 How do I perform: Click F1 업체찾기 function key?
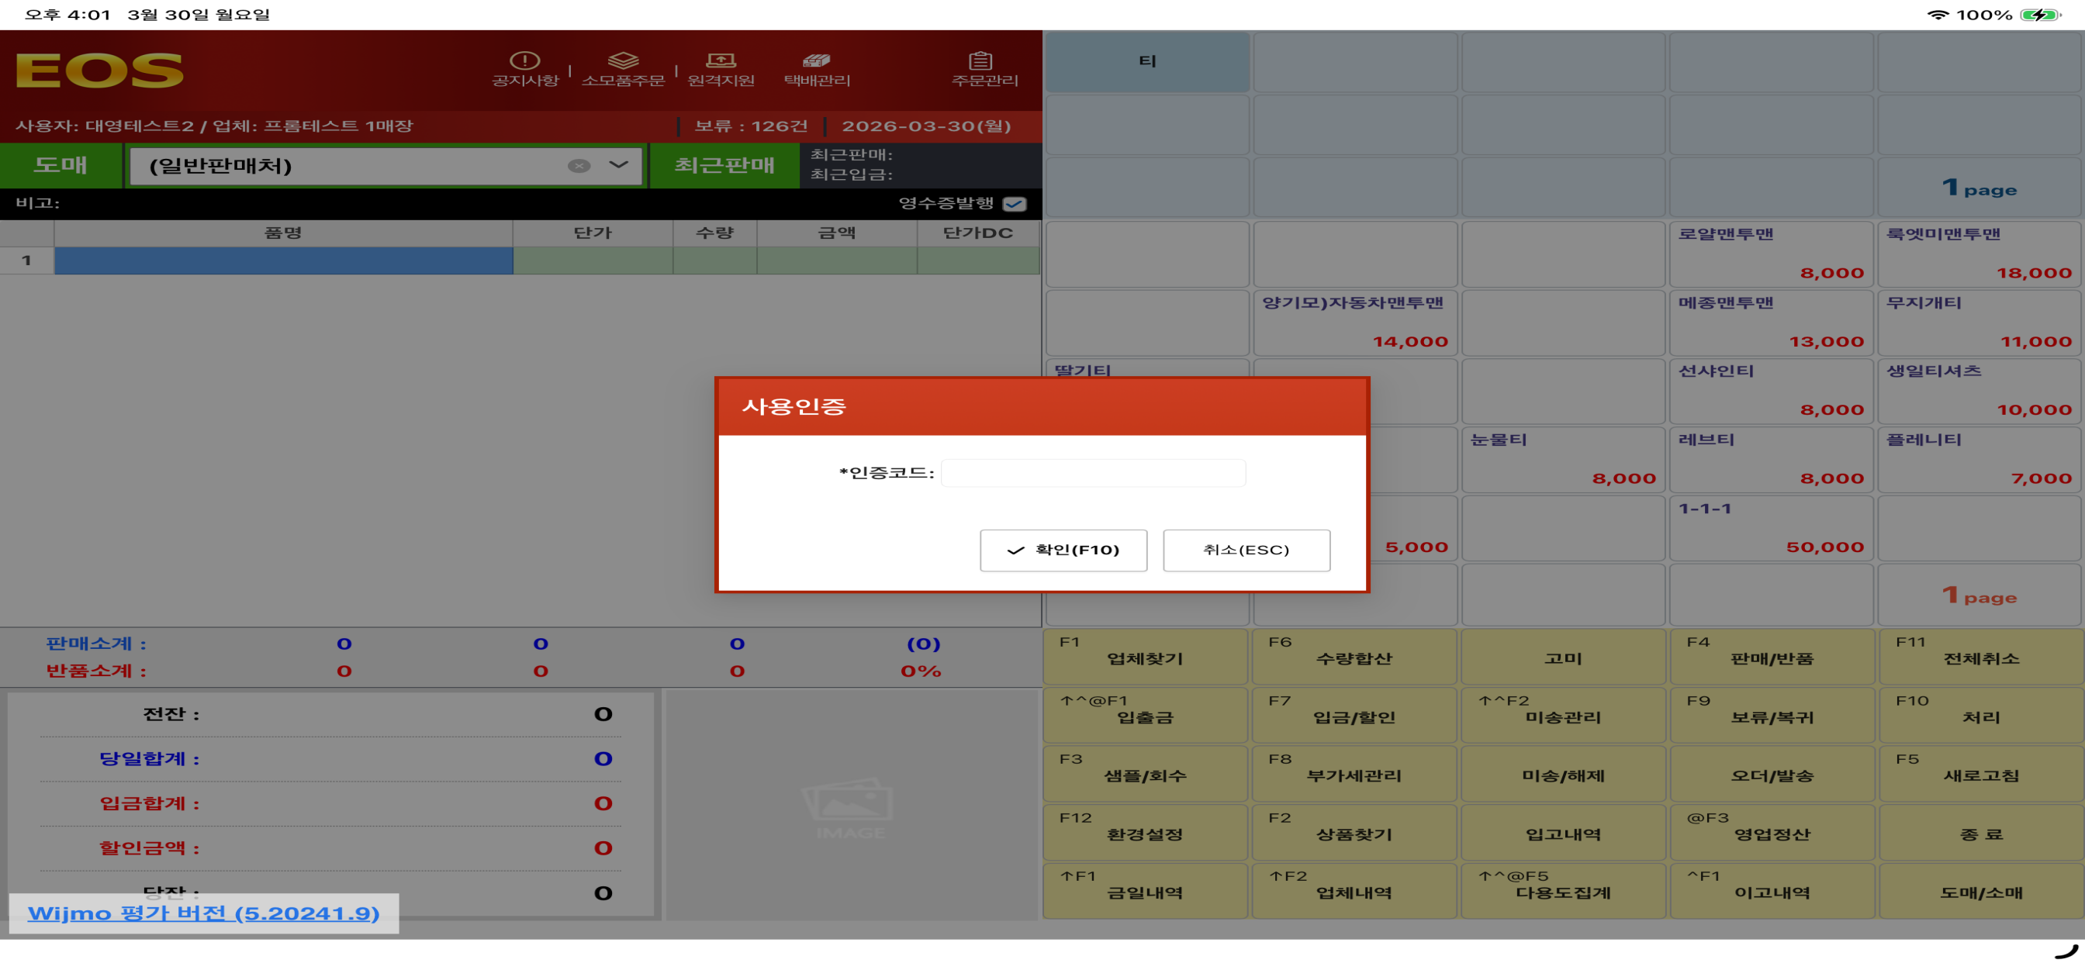[x=1146, y=656]
